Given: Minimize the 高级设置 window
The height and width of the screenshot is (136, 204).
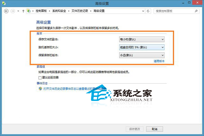Looking at the screenshot, I should point(183,3).
